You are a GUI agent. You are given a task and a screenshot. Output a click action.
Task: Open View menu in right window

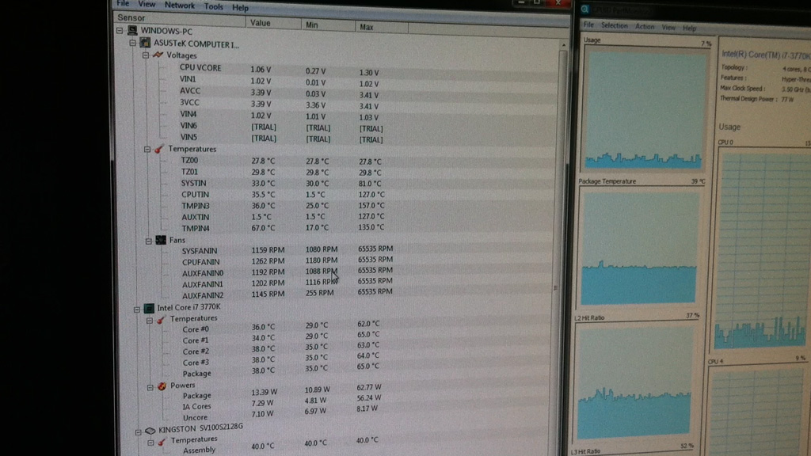click(x=668, y=28)
